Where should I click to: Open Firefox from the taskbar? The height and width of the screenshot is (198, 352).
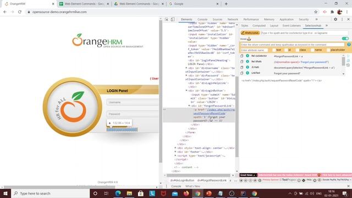pos(186,193)
